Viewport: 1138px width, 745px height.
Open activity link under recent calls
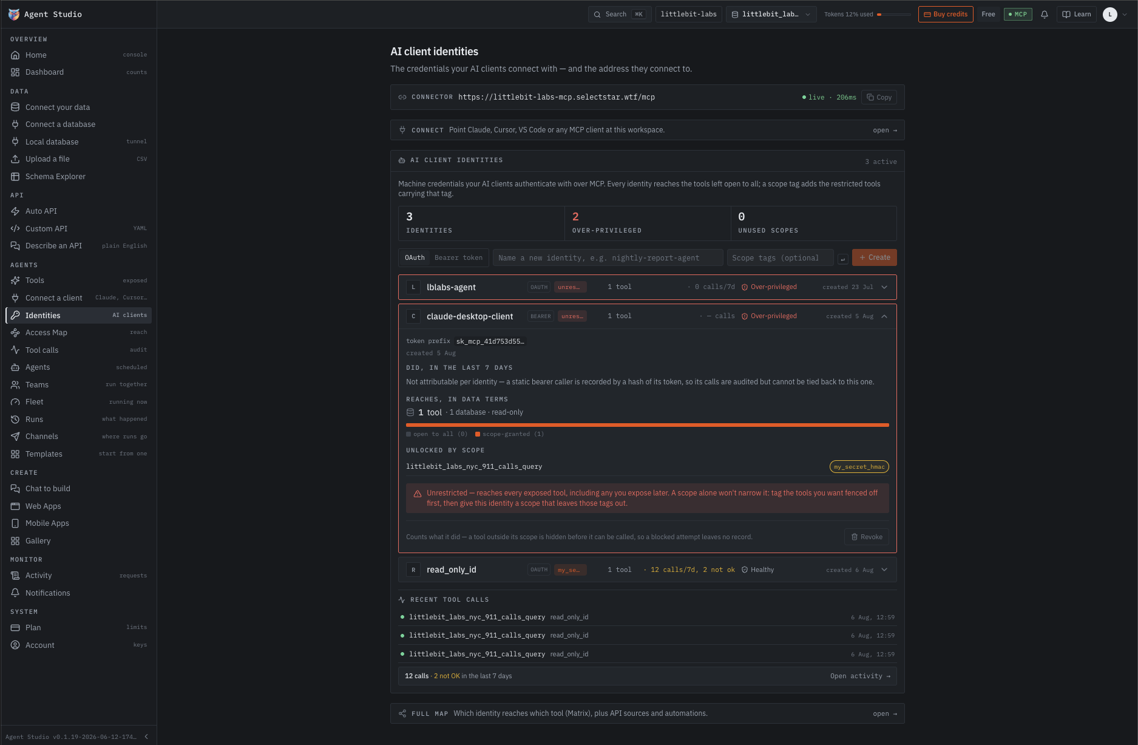point(860,676)
